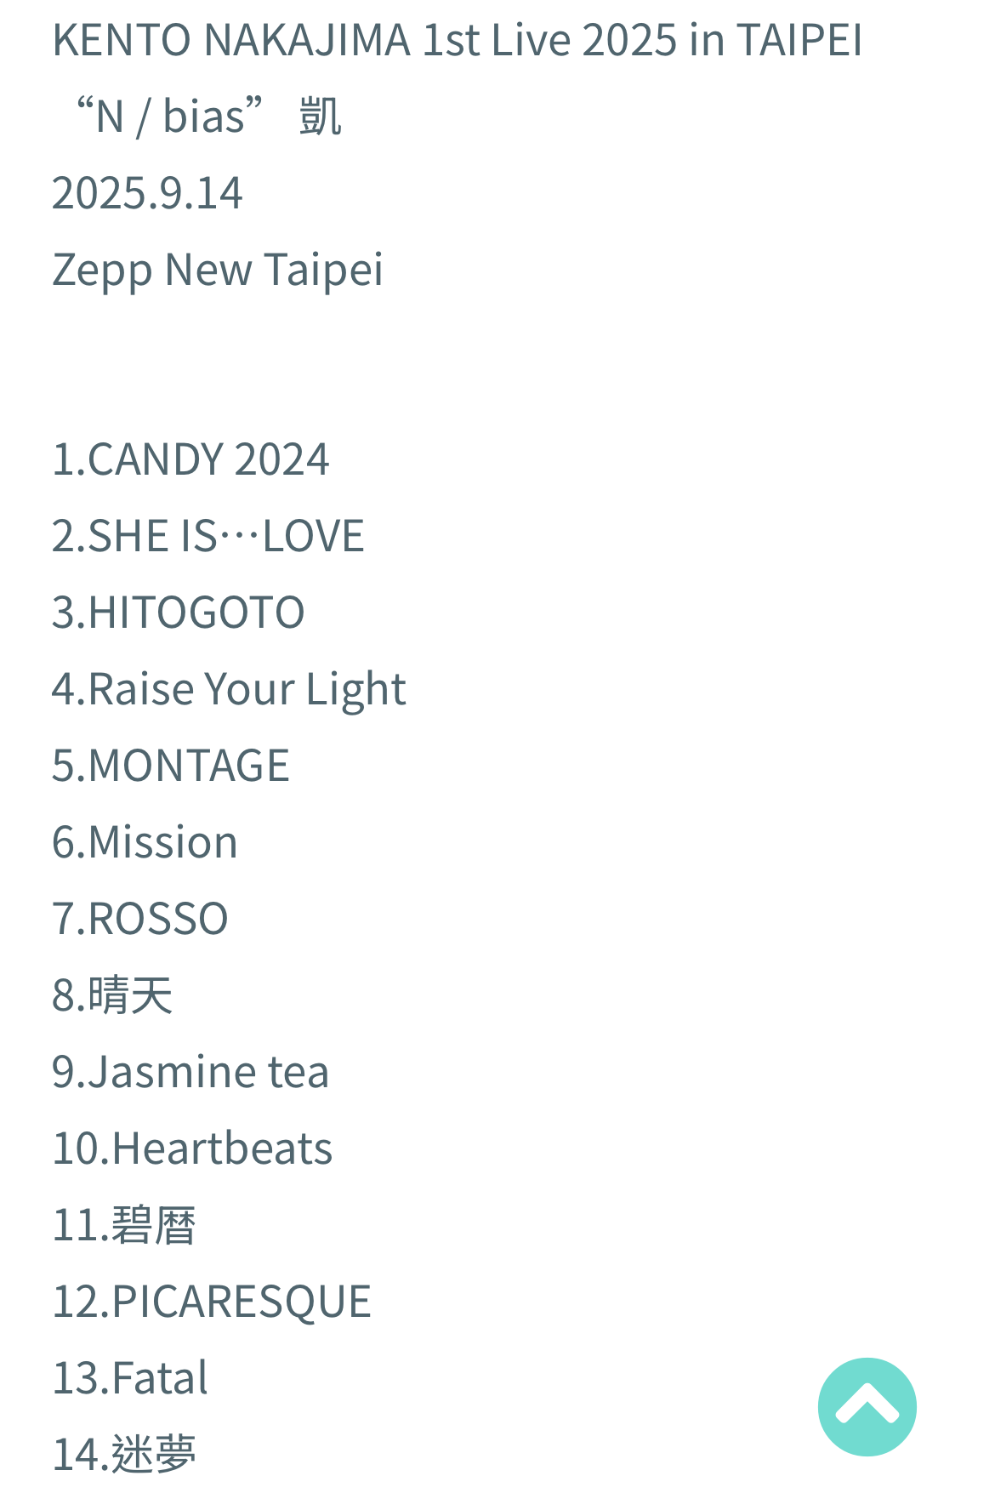Click on 3.HITOGOTO in the setlist

coord(179,613)
